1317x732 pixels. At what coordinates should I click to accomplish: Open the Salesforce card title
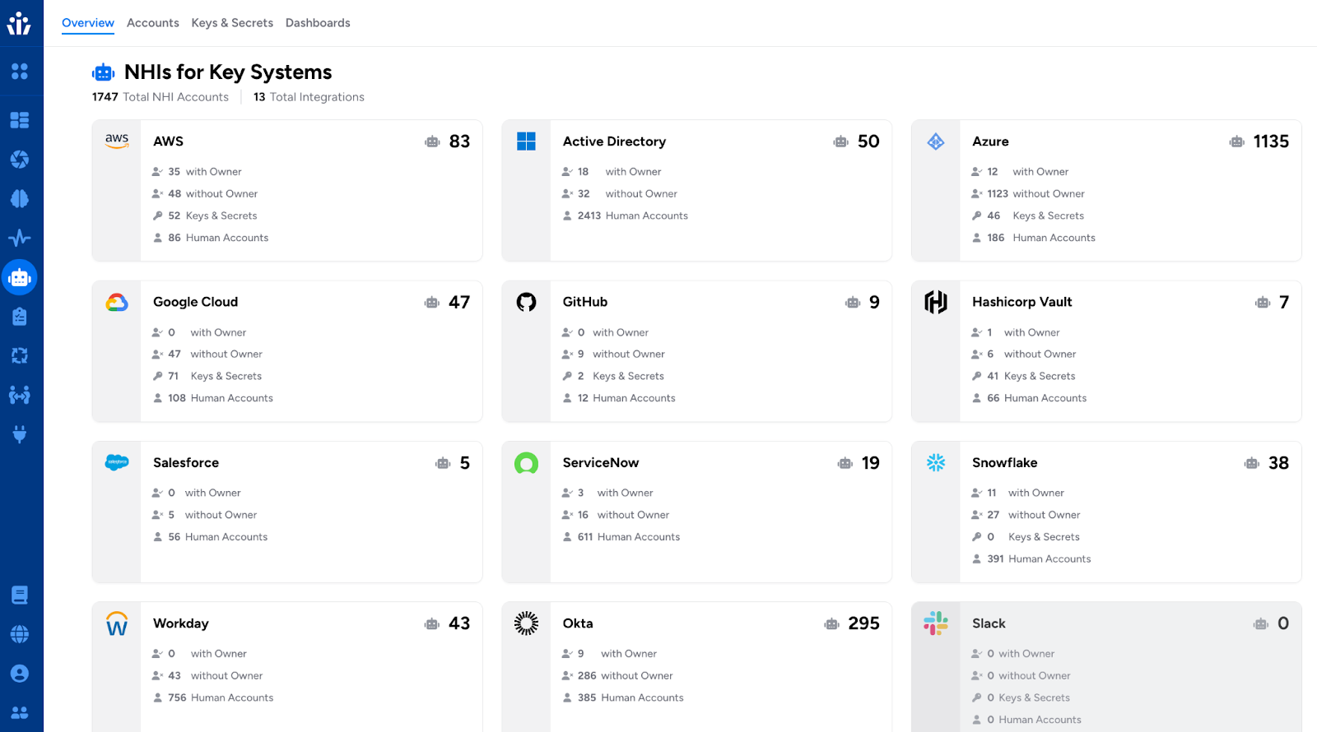click(x=186, y=463)
